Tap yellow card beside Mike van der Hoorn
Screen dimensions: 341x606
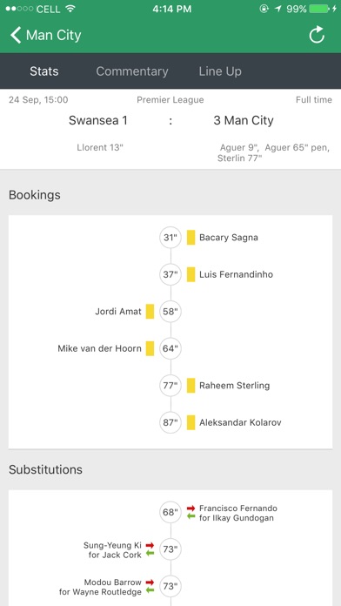(150, 348)
